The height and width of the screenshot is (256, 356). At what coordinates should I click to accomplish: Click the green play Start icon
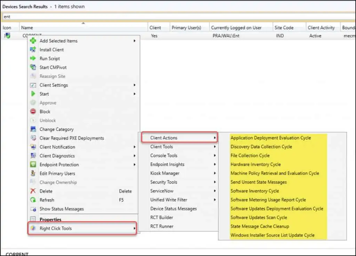coord(33,94)
